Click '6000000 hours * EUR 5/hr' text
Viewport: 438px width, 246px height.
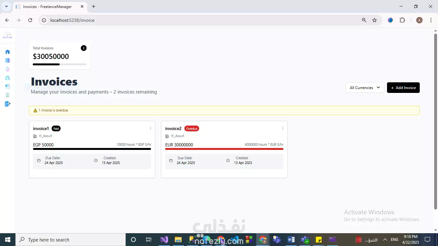(x=264, y=144)
